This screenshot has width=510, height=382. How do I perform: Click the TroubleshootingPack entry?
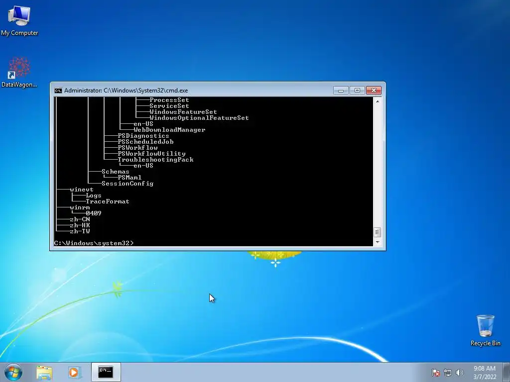click(x=155, y=160)
